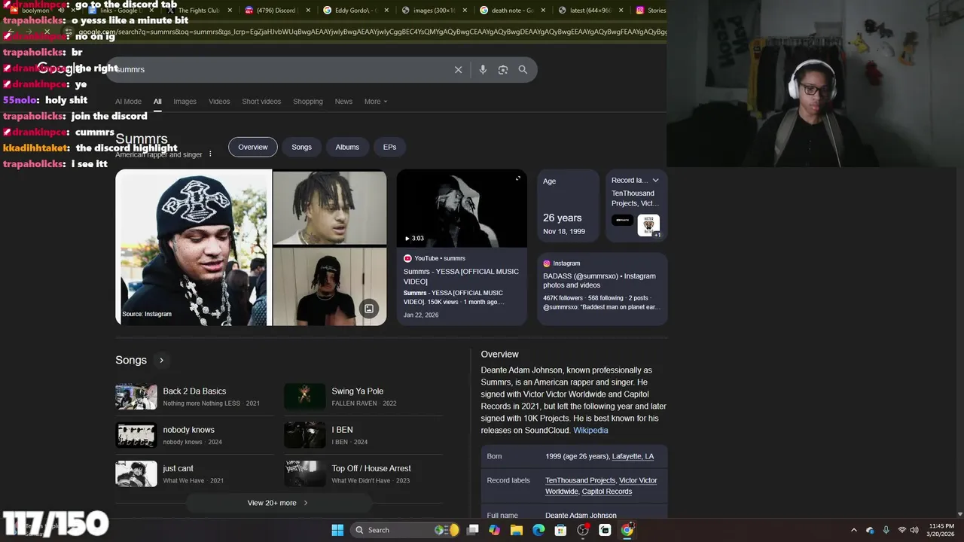The height and width of the screenshot is (542, 964).
Task: Open the Swing Ya Pole song
Action: coord(361,397)
